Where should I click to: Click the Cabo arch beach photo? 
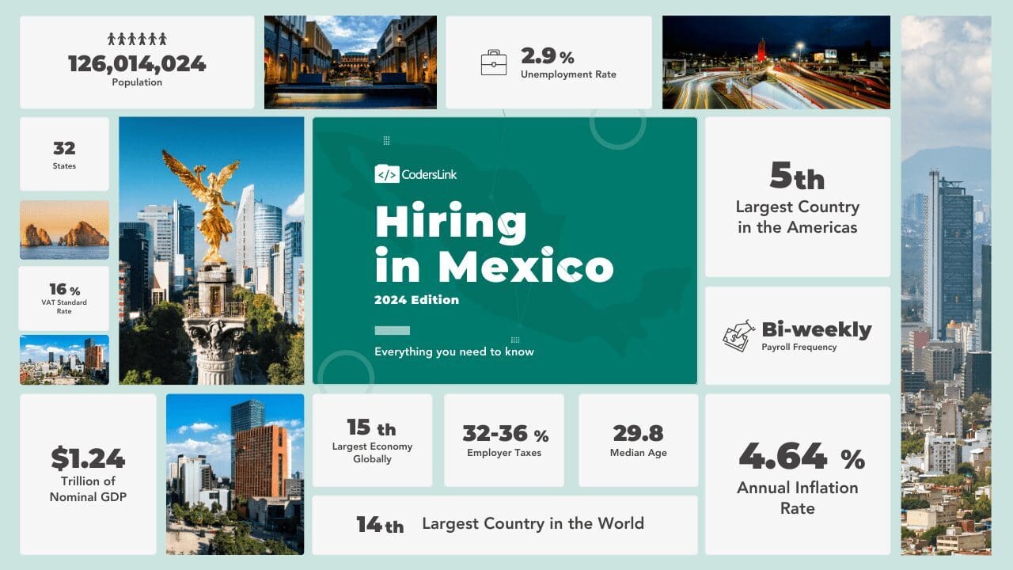click(64, 230)
